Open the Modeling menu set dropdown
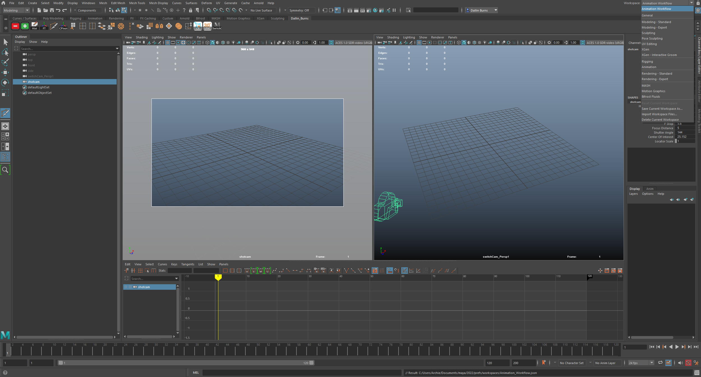This screenshot has width=701, height=377. [16, 10]
